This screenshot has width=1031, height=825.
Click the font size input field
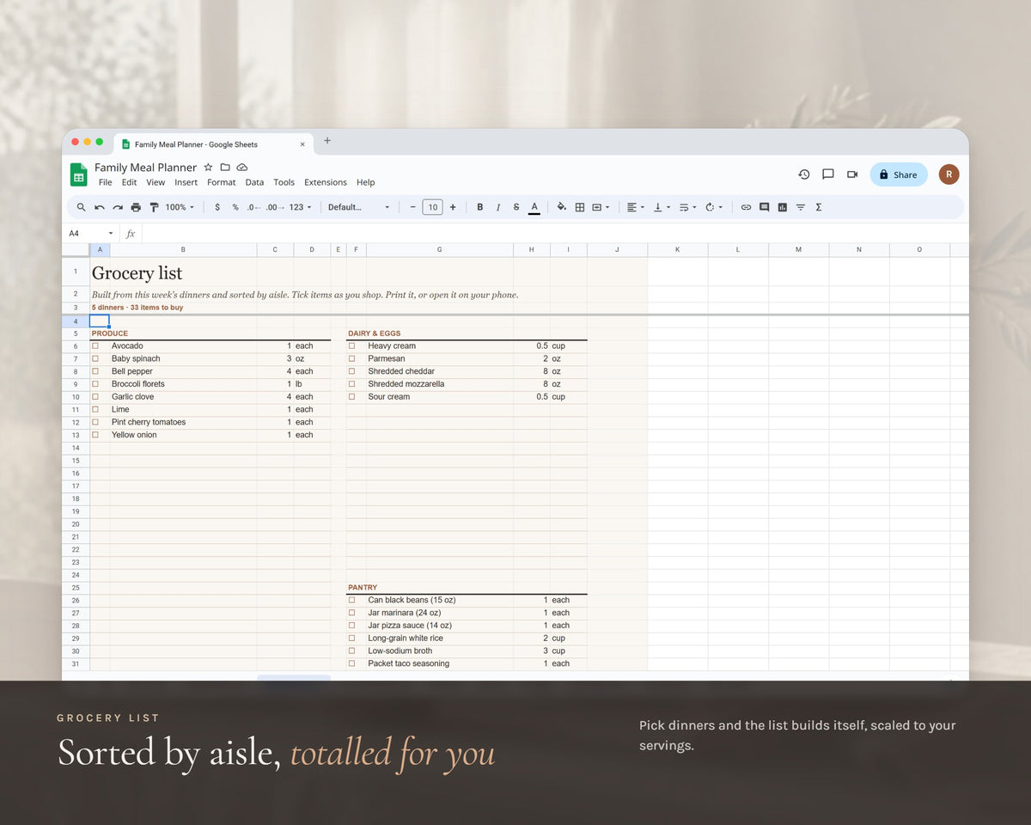[x=432, y=207]
